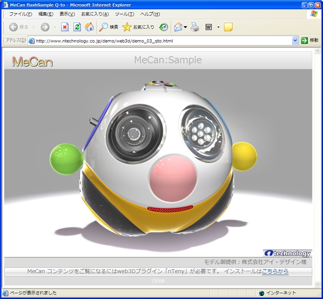Expand the address bar URL dropdown
323x299 pixels.
[x=295, y=41]
